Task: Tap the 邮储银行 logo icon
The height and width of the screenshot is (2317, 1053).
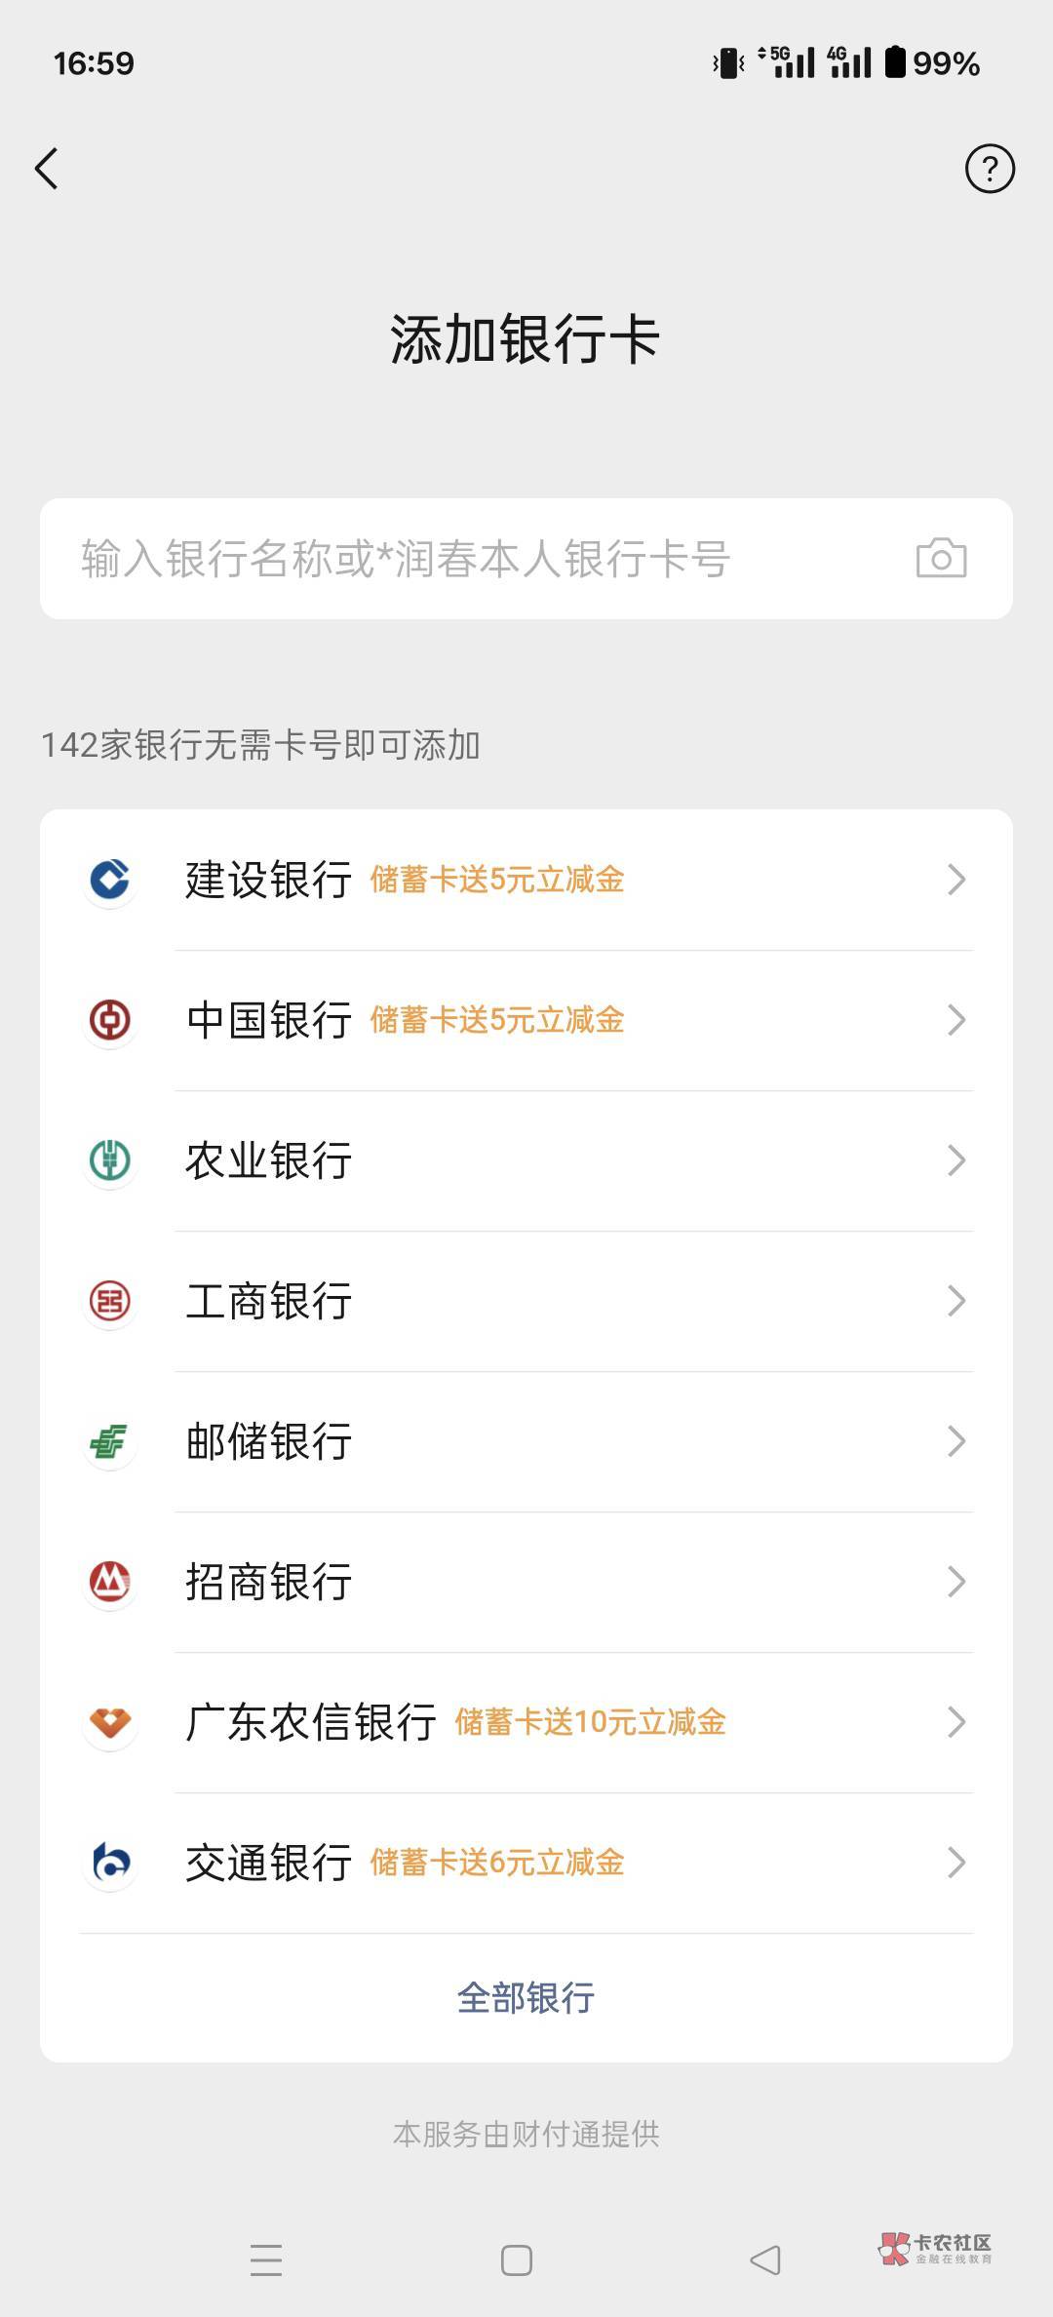Action: [110, 1441]
